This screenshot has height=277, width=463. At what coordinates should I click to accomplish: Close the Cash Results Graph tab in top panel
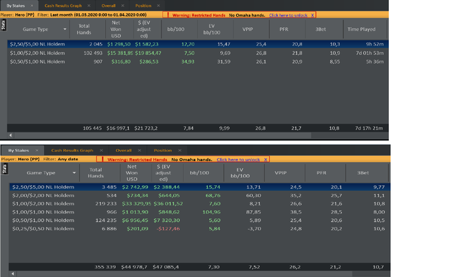[89, 5]
